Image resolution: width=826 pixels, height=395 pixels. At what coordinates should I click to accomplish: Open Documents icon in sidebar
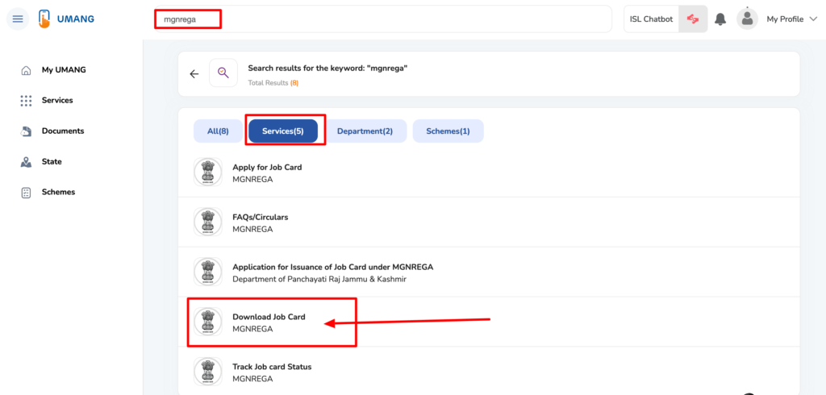pyautogui.click(x=25, y=131)
